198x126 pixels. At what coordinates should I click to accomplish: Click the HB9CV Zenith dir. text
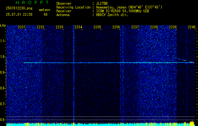point(112,15)
